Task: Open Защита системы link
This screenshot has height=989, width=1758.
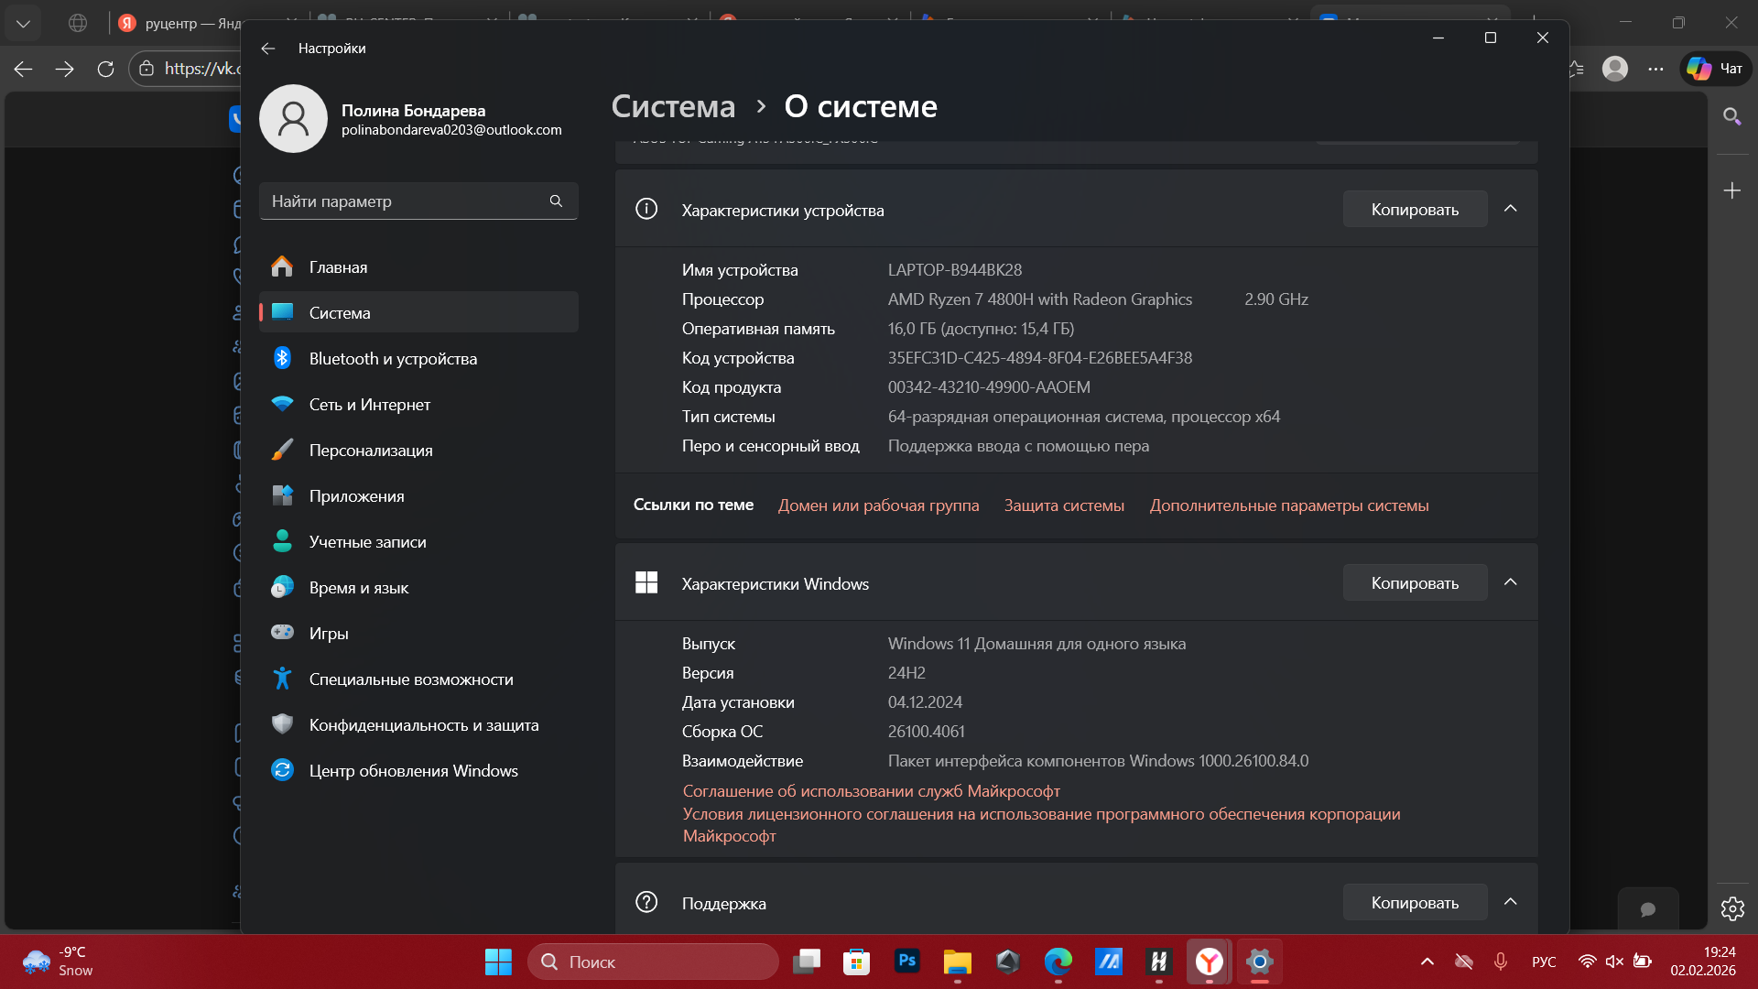Action: [1064, 505]
